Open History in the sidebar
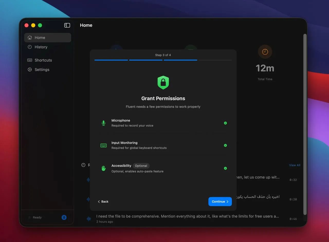The image size is (329, 242). [41, 47]
